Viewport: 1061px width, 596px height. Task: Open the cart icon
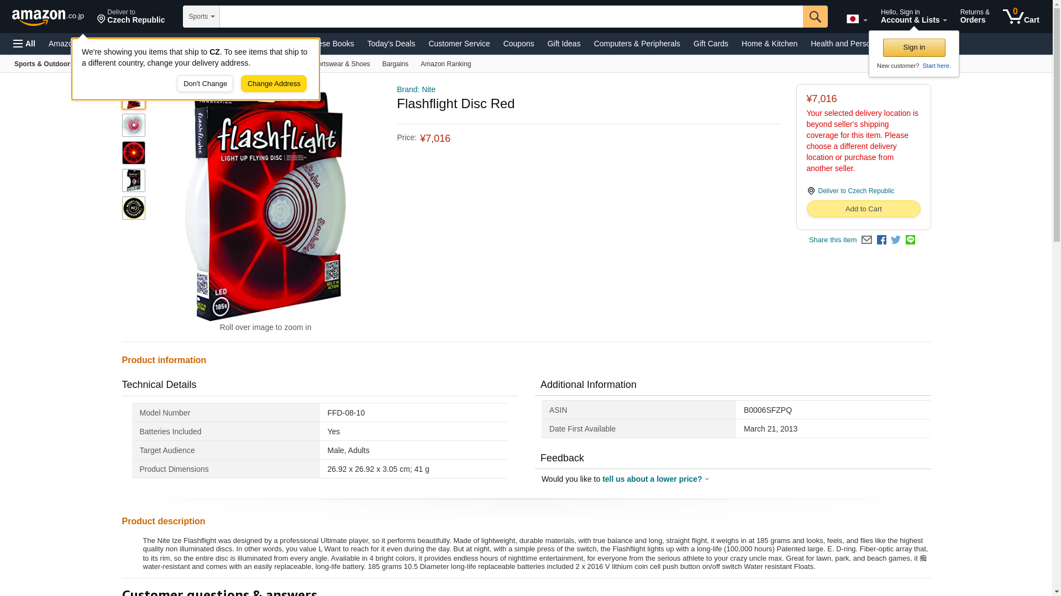pos(1021,17)
